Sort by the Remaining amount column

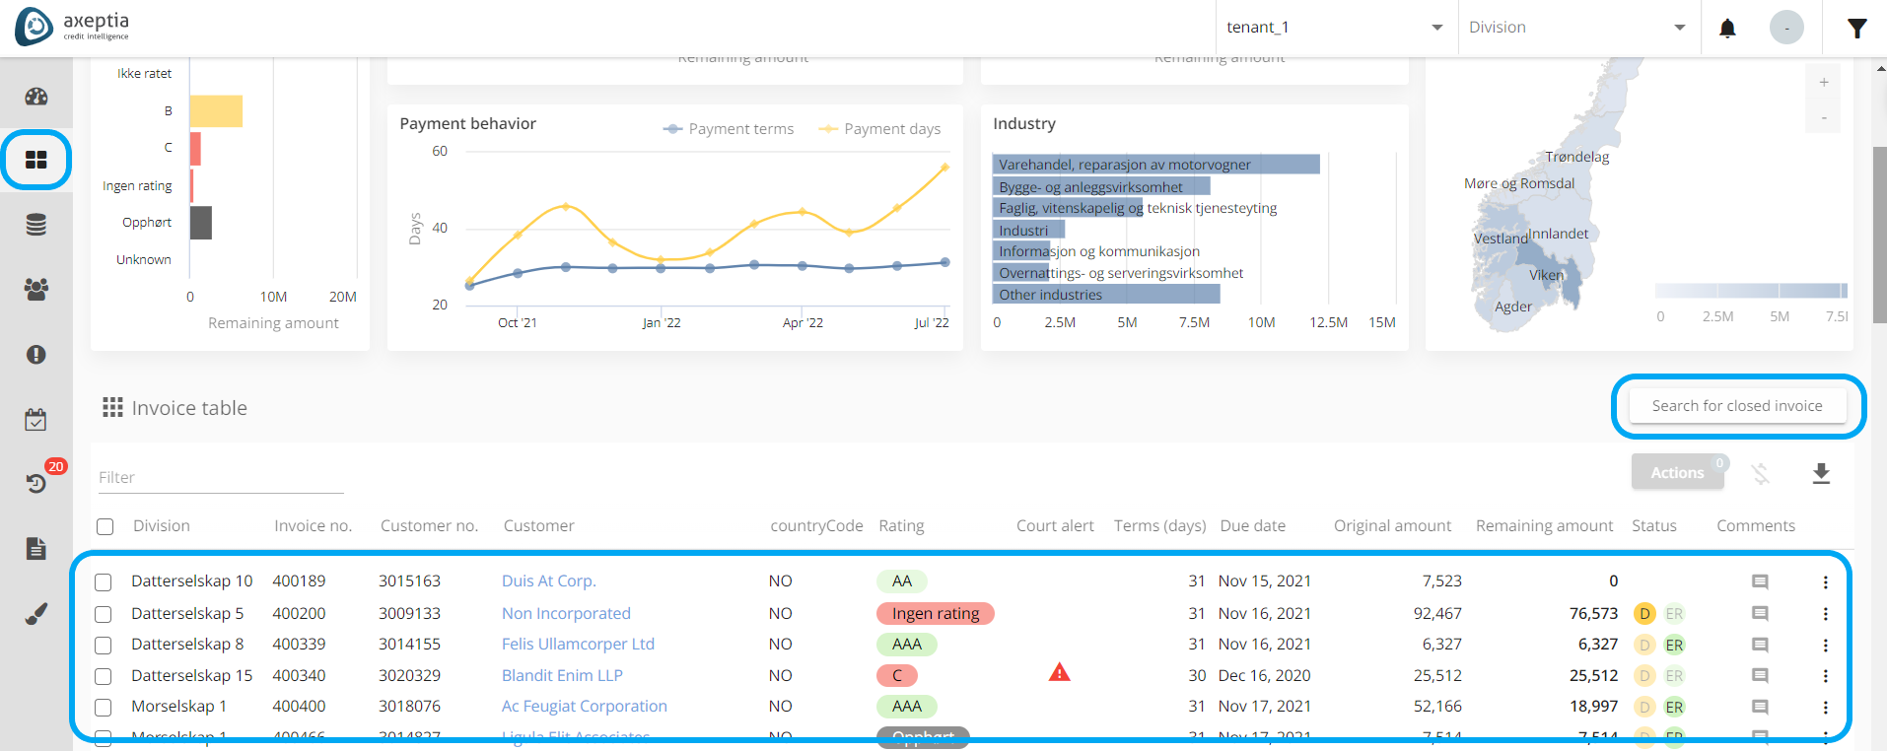1544,525
